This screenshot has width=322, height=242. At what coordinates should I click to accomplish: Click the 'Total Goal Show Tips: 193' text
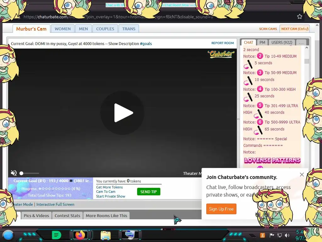[x=49, y=195]
